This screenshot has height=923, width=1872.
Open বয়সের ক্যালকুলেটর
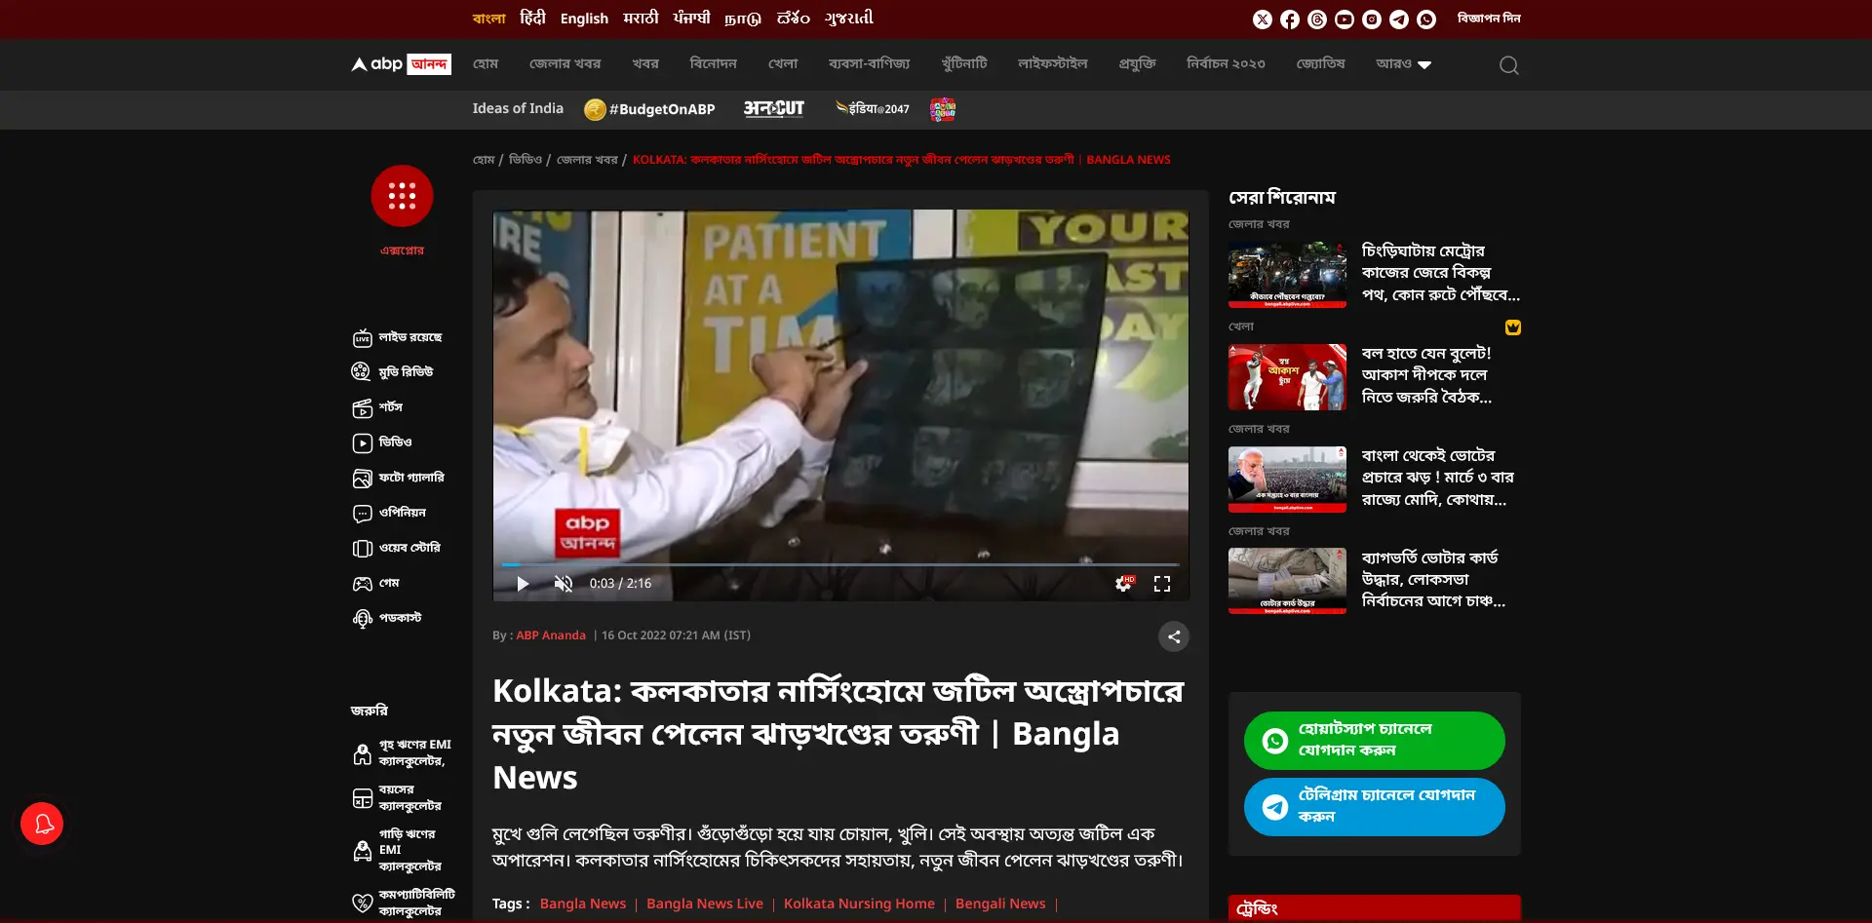pyautogui.click(x=397, y=797)
